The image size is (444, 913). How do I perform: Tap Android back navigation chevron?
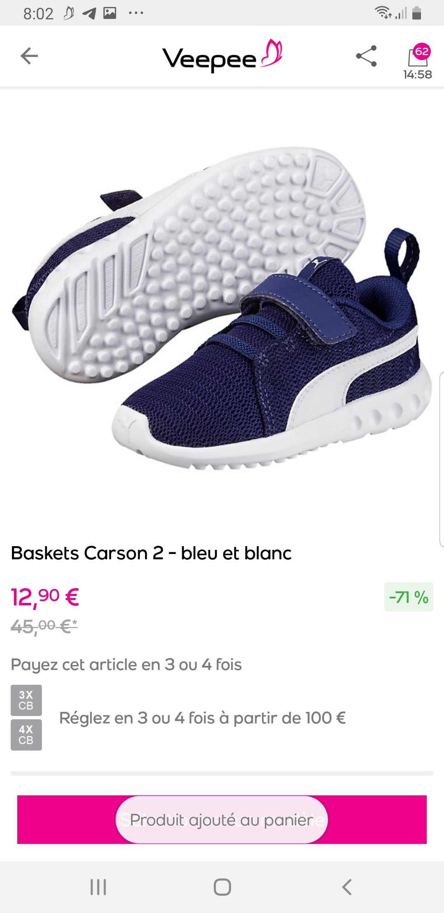point(347,887)
